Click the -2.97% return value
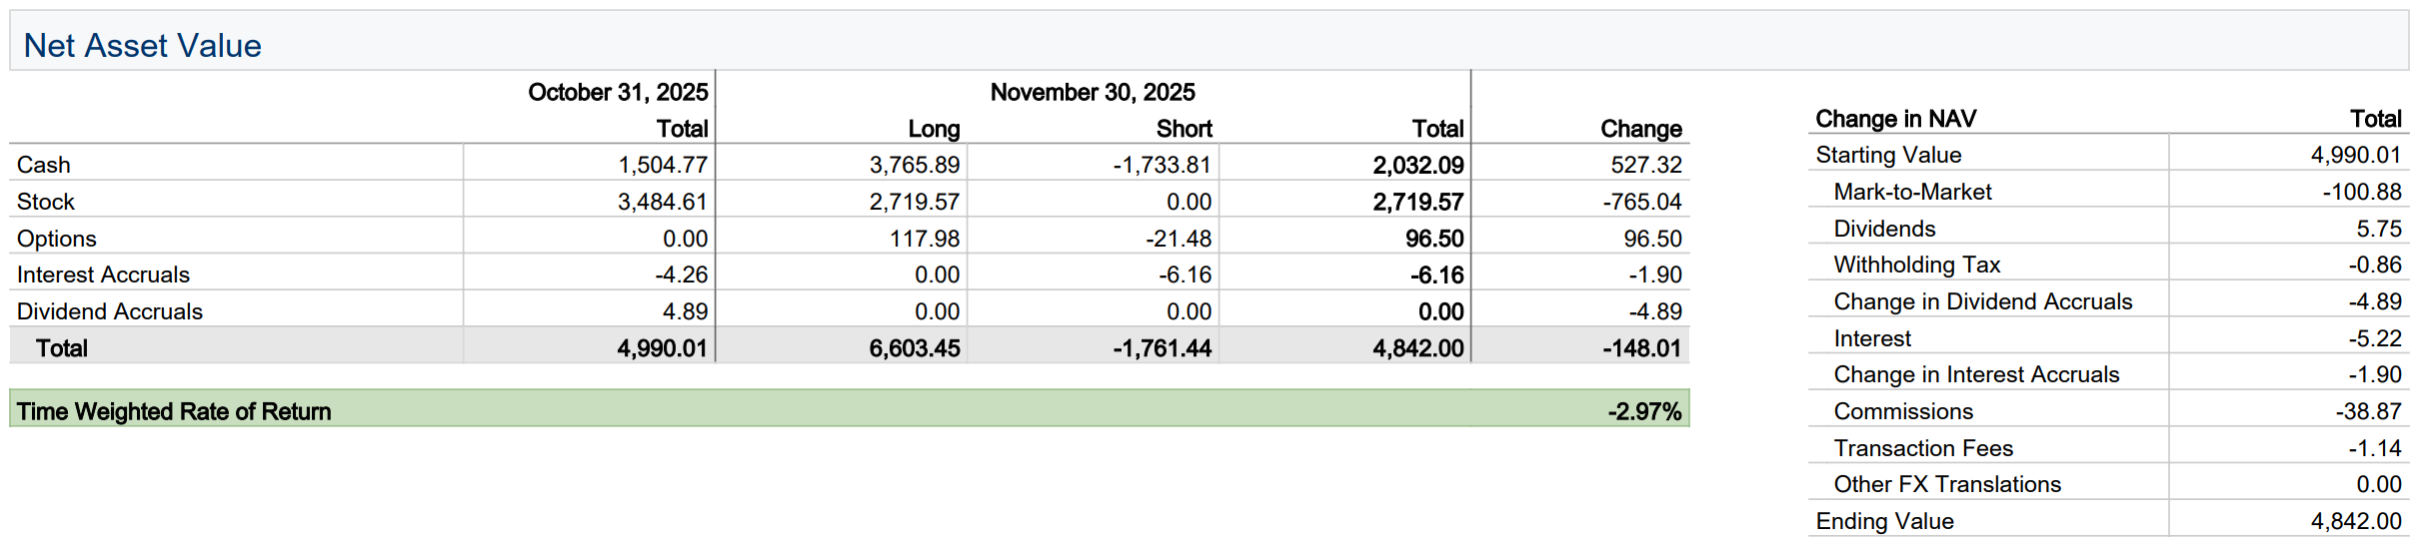This screenshot has width=2423, height=546. pyautogui.click(x=1644, y=411)
